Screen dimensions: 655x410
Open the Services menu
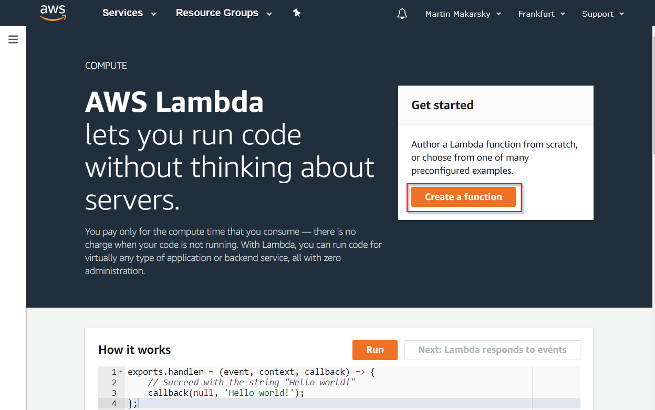coord(122,13)
